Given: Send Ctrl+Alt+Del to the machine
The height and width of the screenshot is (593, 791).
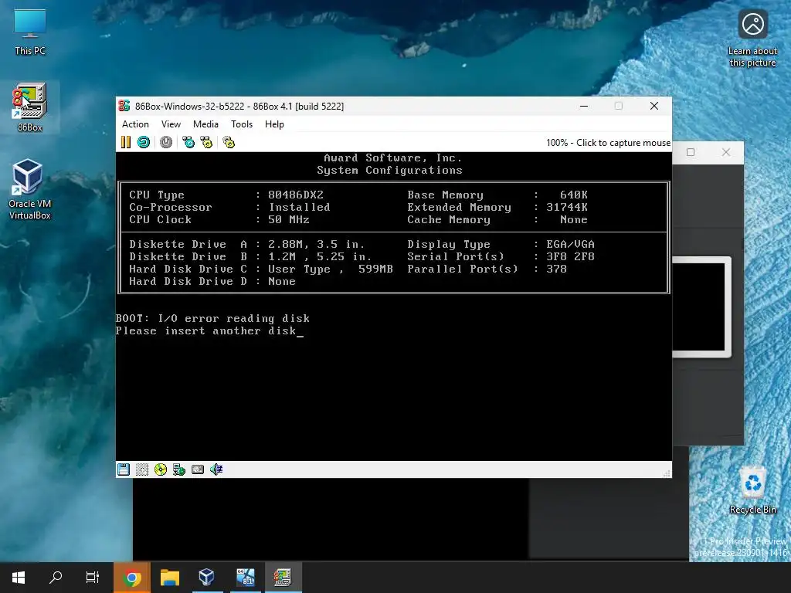Looking at the screenshot, I should click(188, 142).
